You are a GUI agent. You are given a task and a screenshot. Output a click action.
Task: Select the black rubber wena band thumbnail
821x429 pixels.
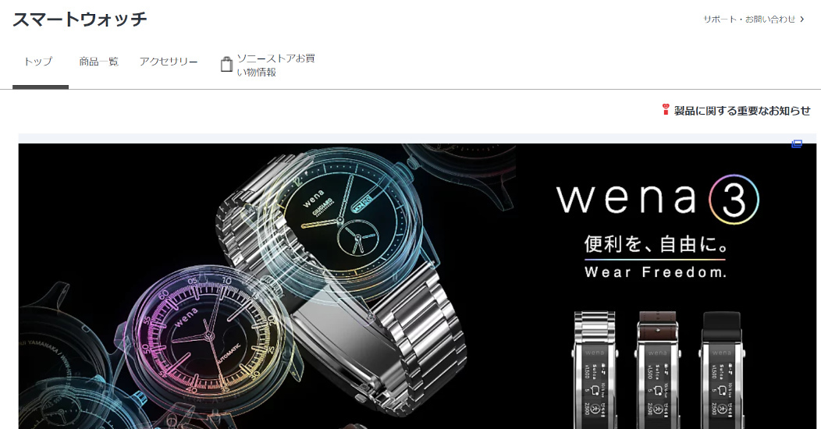[x=722, y=370]
